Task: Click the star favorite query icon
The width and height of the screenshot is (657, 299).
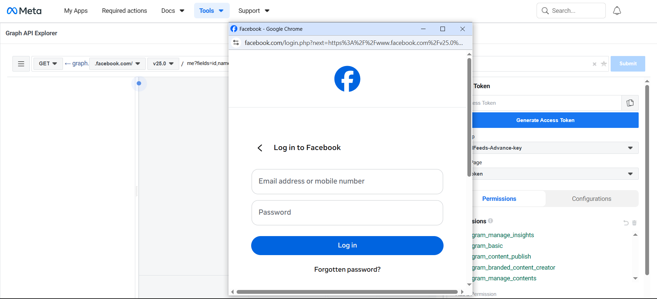Action: (x=604, y=64)
